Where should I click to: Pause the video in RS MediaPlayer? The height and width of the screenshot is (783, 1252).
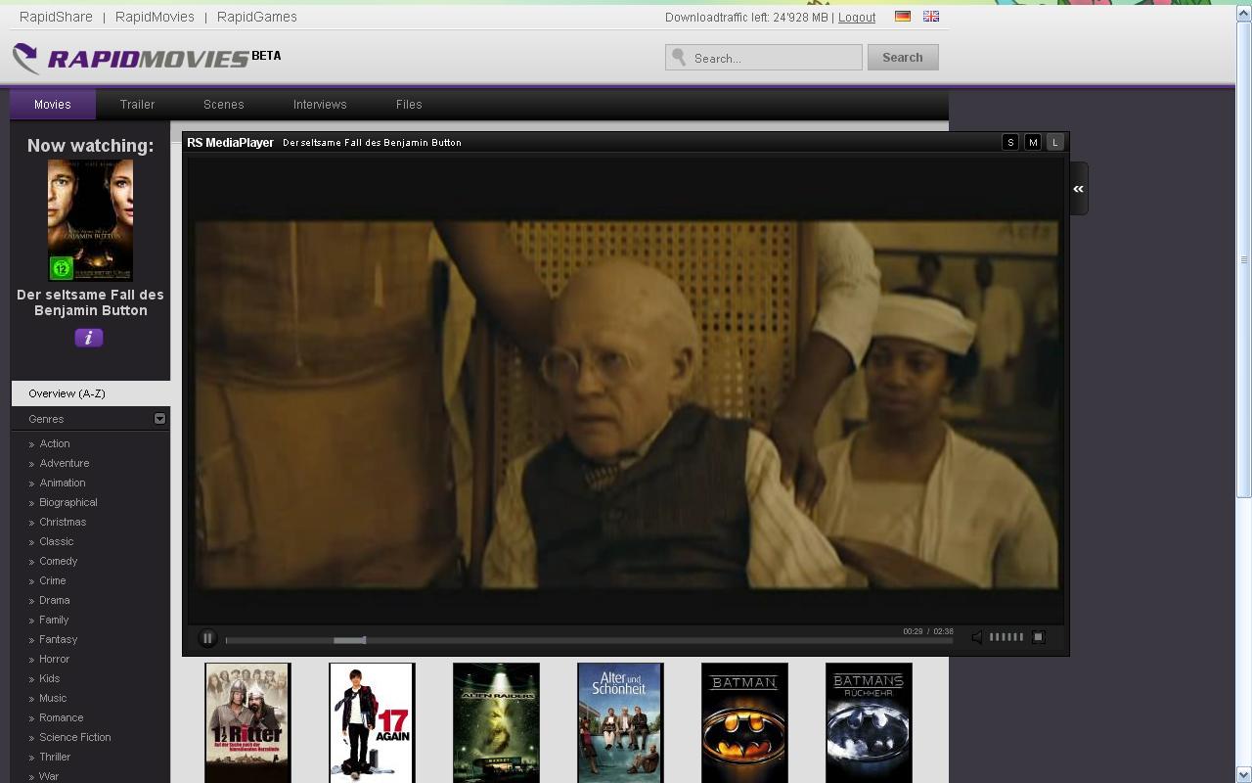[x=207, y=638]
